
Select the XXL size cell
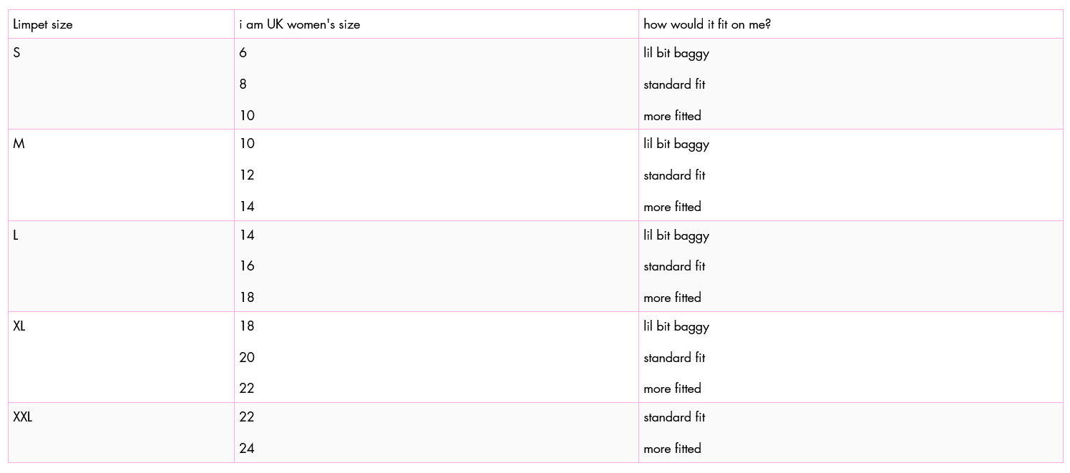pyautogui.click(x=121, y=433)
